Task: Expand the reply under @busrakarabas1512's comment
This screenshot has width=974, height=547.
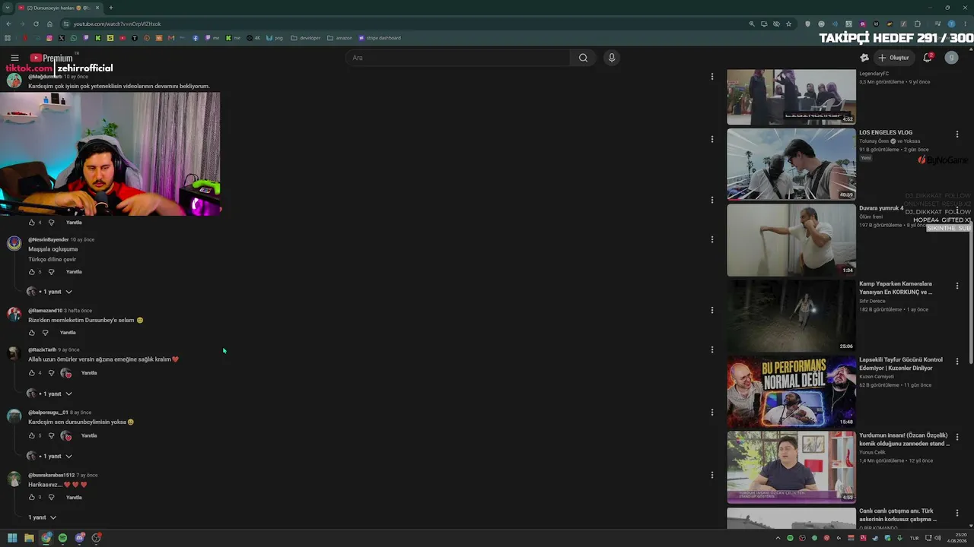Action: pyautogui.click(x=43, y=517)
